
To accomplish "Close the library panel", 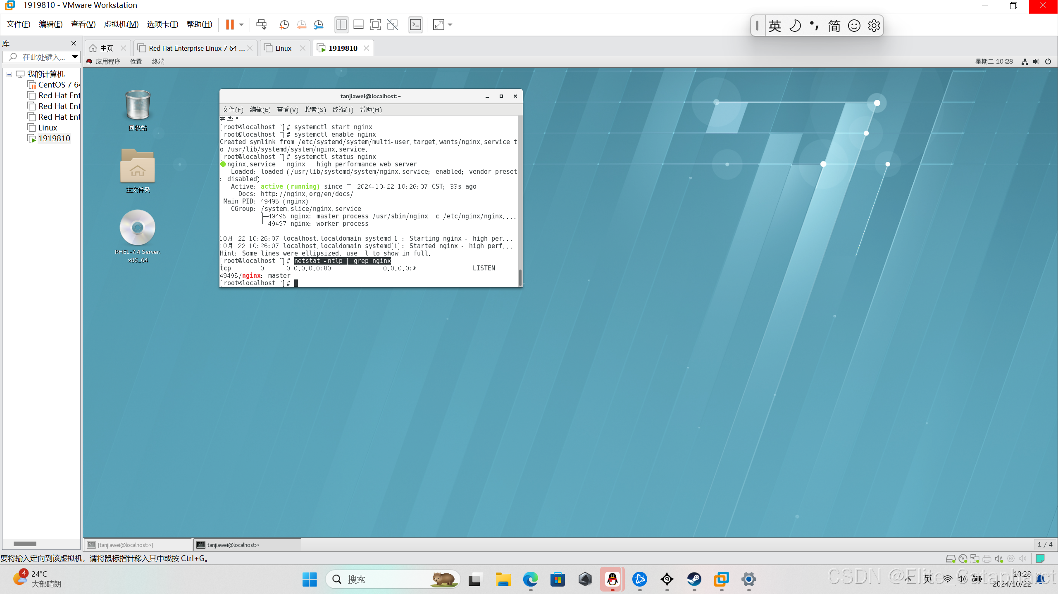I will (x=74, y=43).
